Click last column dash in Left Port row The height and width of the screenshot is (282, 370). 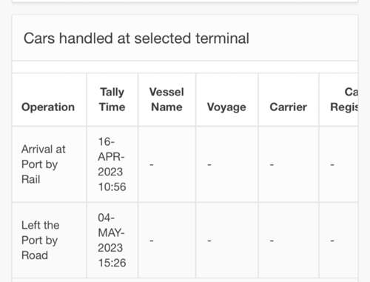332,241
